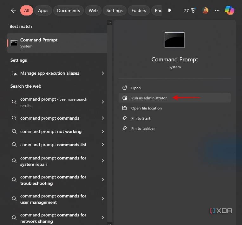
Task: Show more filter tabs with the play arrow
Action: click(x=170, y=10)
